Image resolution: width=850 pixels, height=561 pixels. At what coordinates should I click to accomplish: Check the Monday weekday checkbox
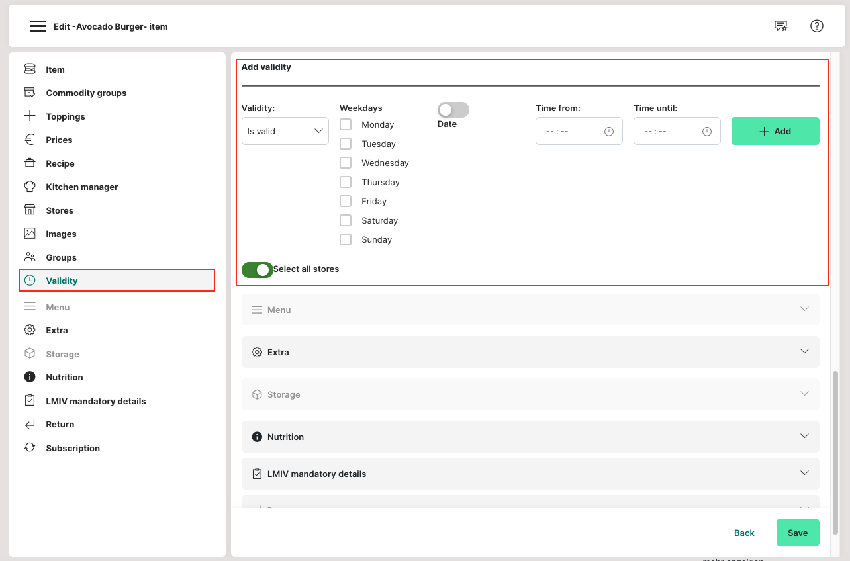click(x=346, y=124)
